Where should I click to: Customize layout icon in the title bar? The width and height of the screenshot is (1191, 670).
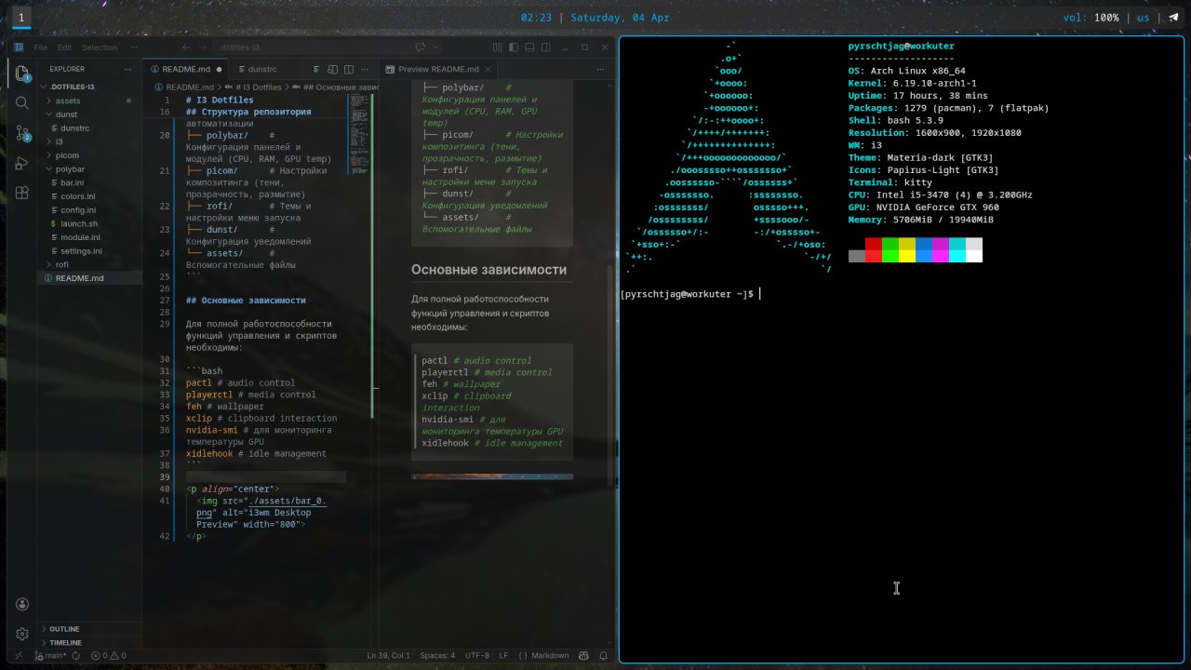(497, 47)
